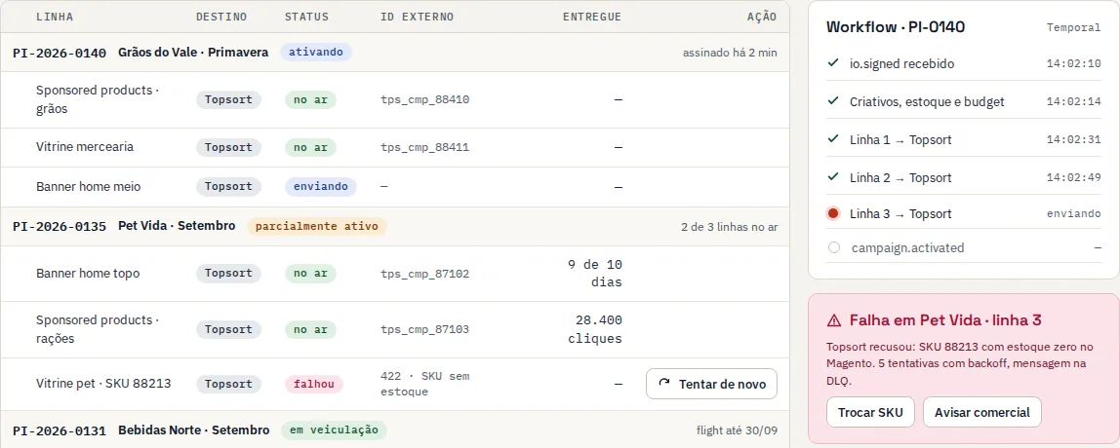
Task: Click the Topsort tag on Vitrine mercearia row
Action: pos(228,148)
